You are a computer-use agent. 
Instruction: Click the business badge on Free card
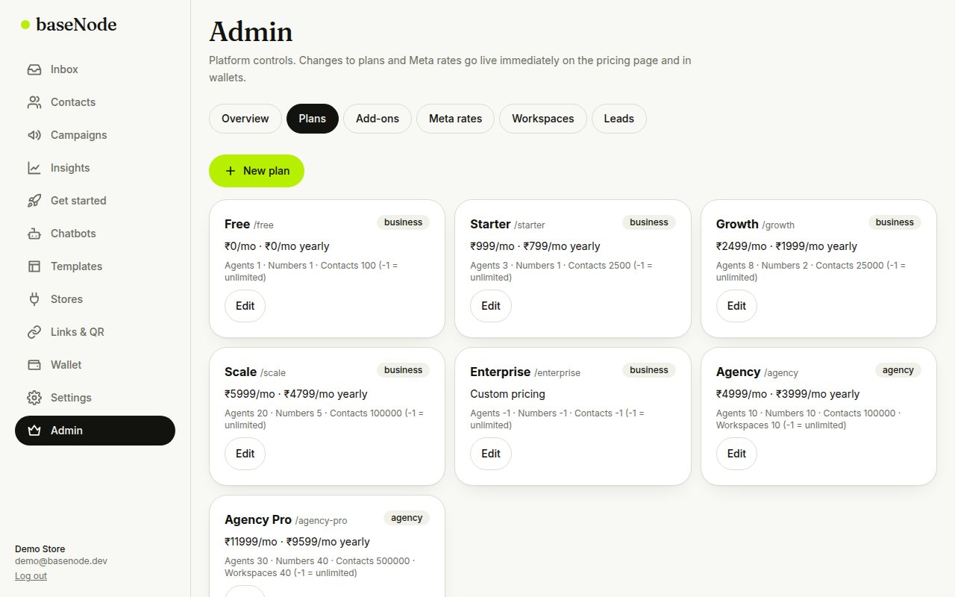(404, 222)
